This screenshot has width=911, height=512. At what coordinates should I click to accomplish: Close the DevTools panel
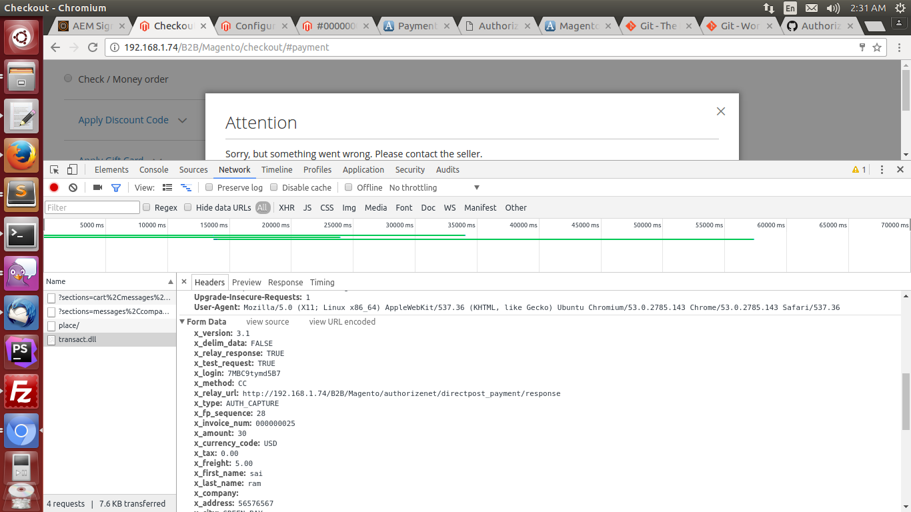(900, 170)
